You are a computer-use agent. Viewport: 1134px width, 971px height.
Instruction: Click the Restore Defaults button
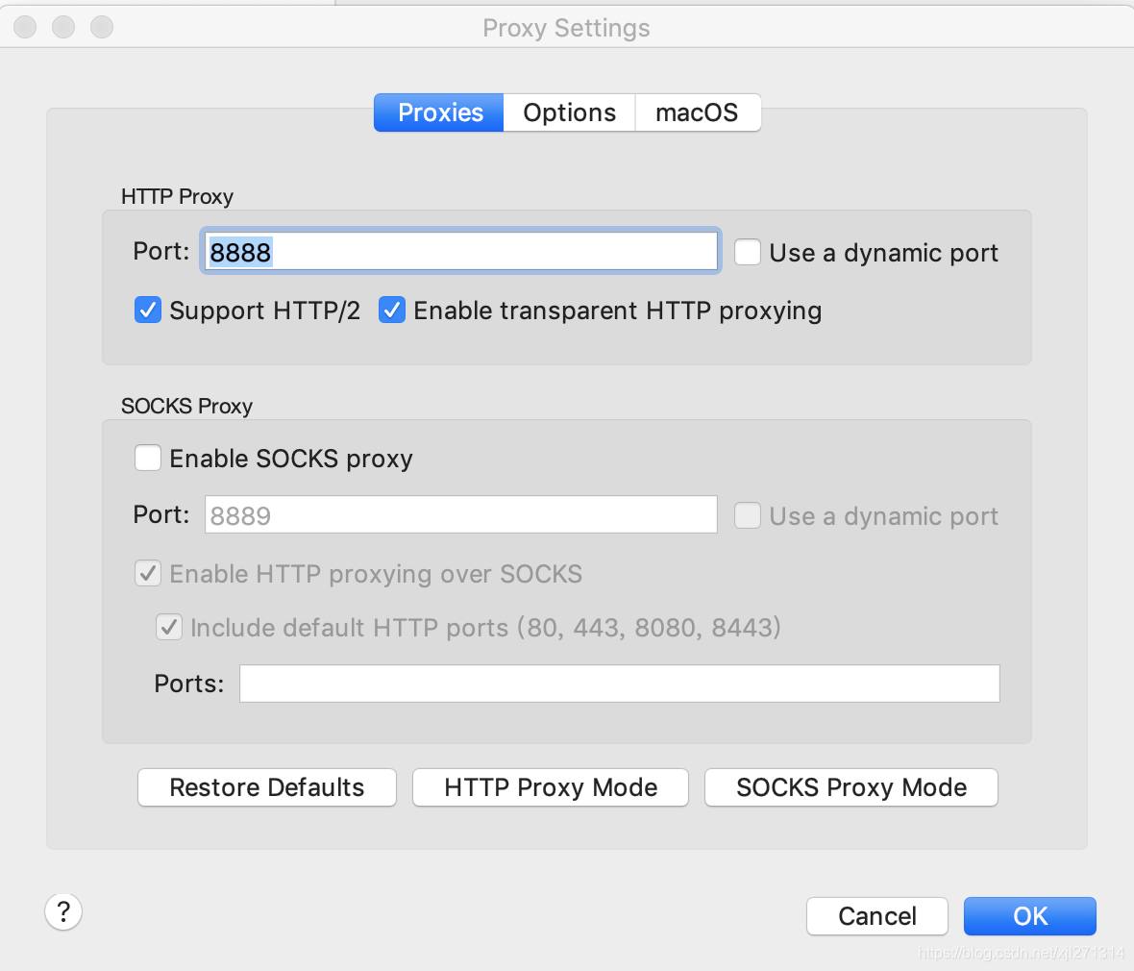[267, 787]
